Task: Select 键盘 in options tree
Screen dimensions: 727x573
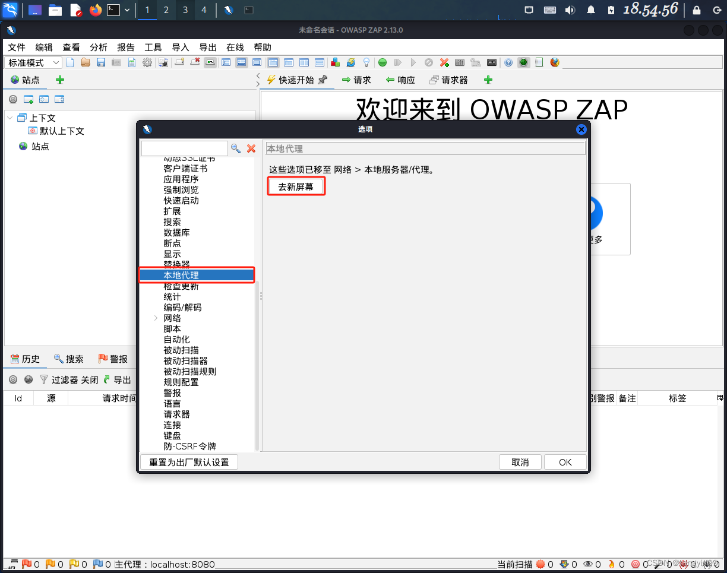Action: pyautogui.click(x=172, y=436)
